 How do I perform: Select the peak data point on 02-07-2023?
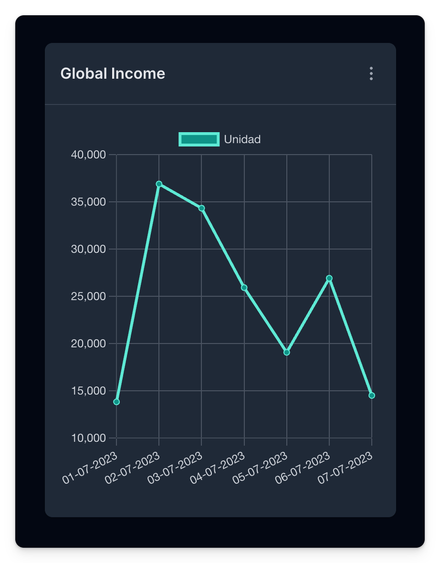(159, 184)
